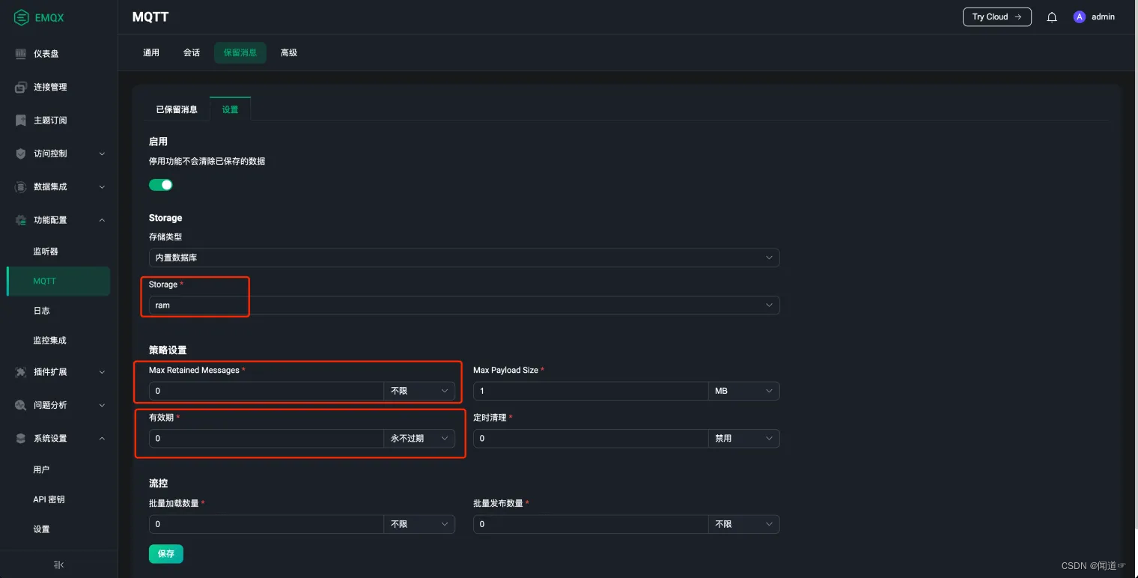Collapse the 系统设置 menu chevron
The height and width of the screenshot is (578, 1138).
click(x=102, y=439)
